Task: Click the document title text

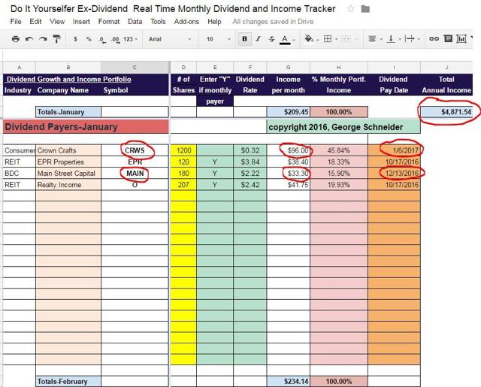Action: click(x=173, y=9)
